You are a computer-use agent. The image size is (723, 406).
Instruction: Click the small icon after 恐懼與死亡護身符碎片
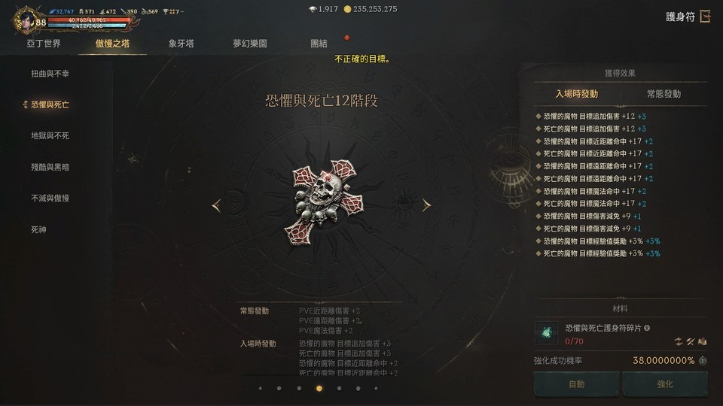point(647,328)
